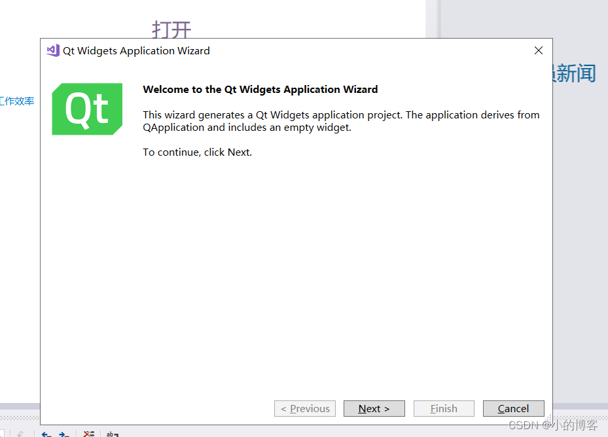
Task: Click the welcome heading inside the wizard
Action: (x=260, y=89)
